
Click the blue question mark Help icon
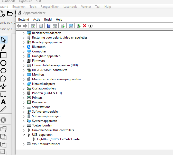tap(49, 26)
